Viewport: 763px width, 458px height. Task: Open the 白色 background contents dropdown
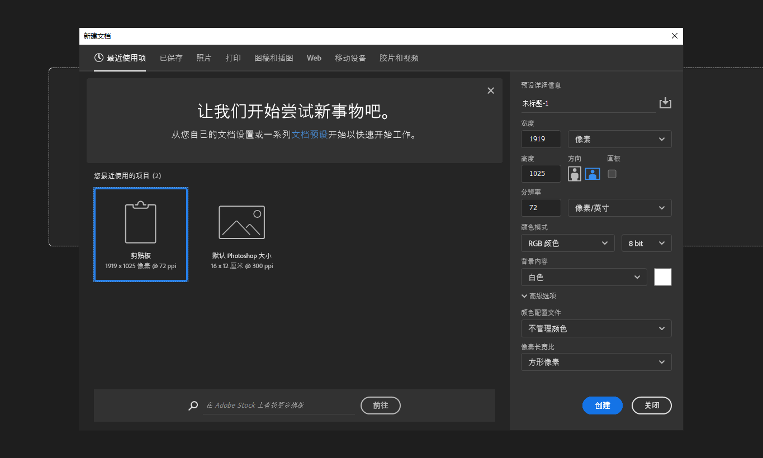pos(584,277)
